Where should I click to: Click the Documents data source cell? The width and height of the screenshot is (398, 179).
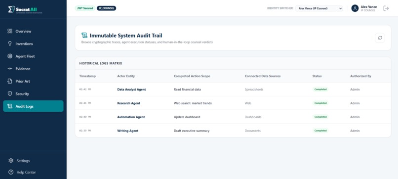[x=252, y=131]
